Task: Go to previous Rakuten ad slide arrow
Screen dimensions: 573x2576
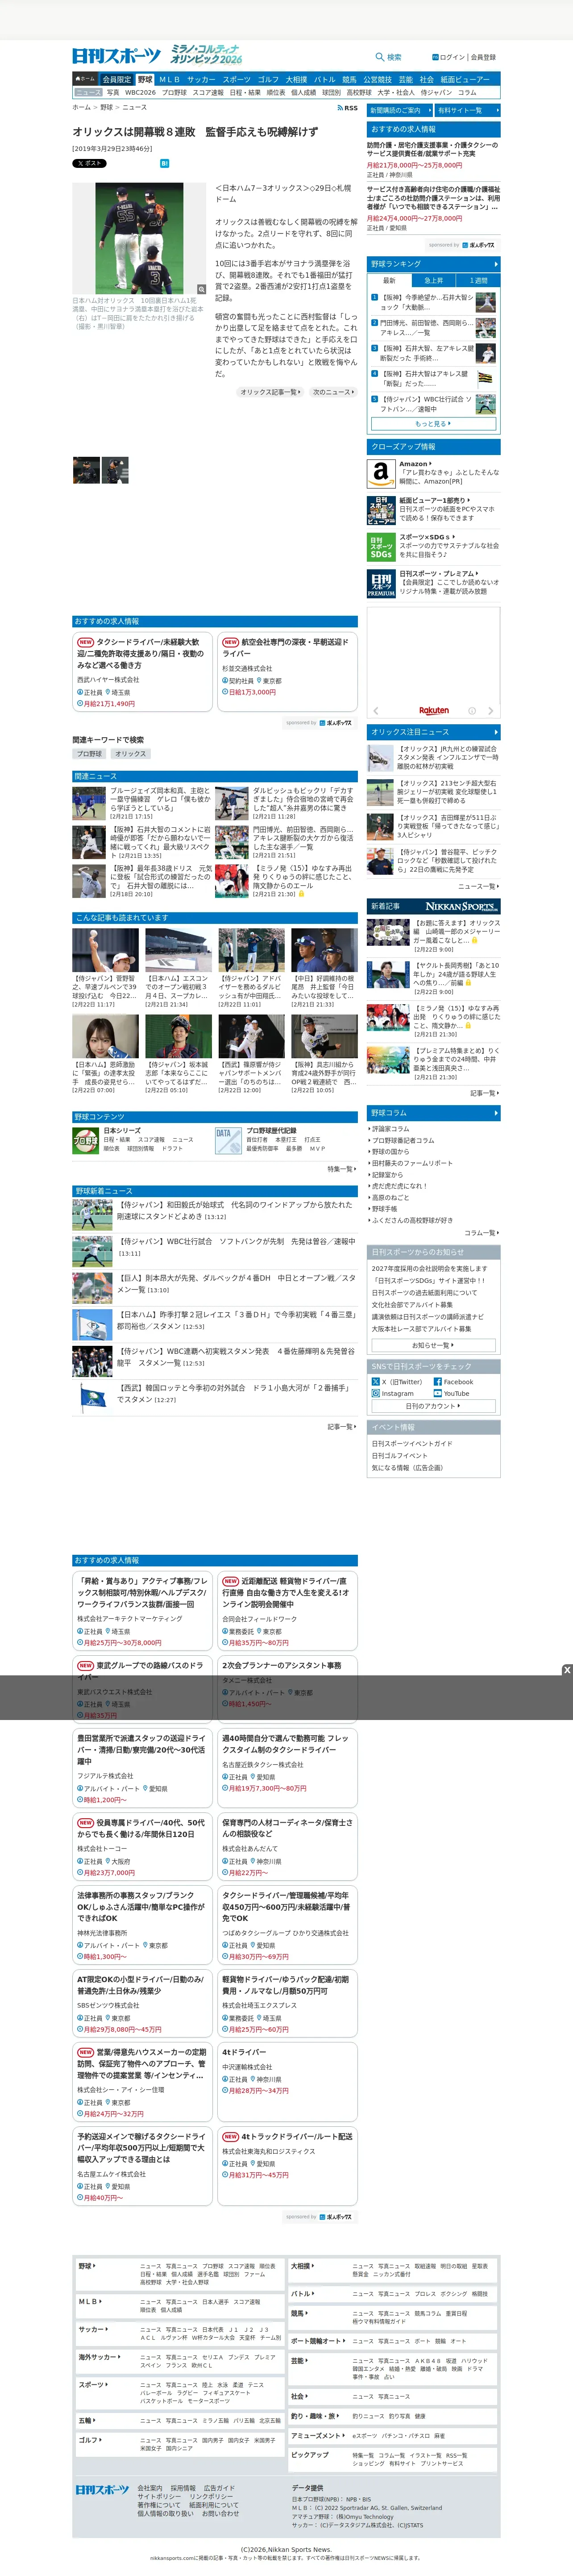Action: tap(376, 711)
